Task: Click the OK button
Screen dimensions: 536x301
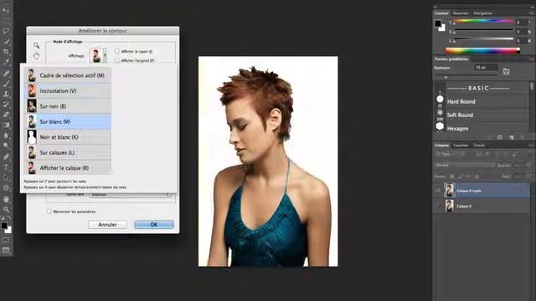Action: 154,225
